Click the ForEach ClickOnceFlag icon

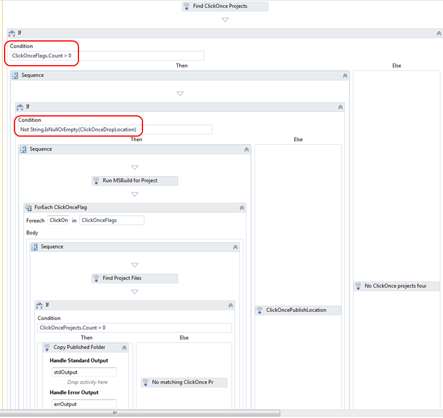[28, 208]
